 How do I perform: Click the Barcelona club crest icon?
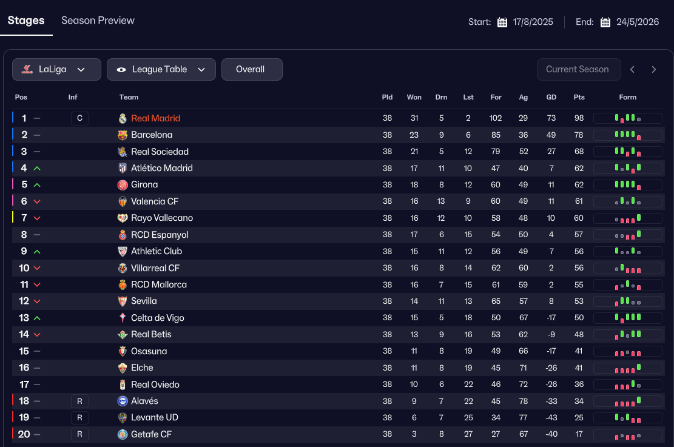123,135
